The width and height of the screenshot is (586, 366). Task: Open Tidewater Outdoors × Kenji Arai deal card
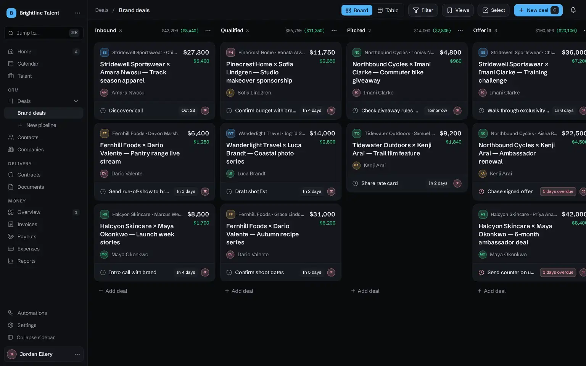tap(407, 157)
